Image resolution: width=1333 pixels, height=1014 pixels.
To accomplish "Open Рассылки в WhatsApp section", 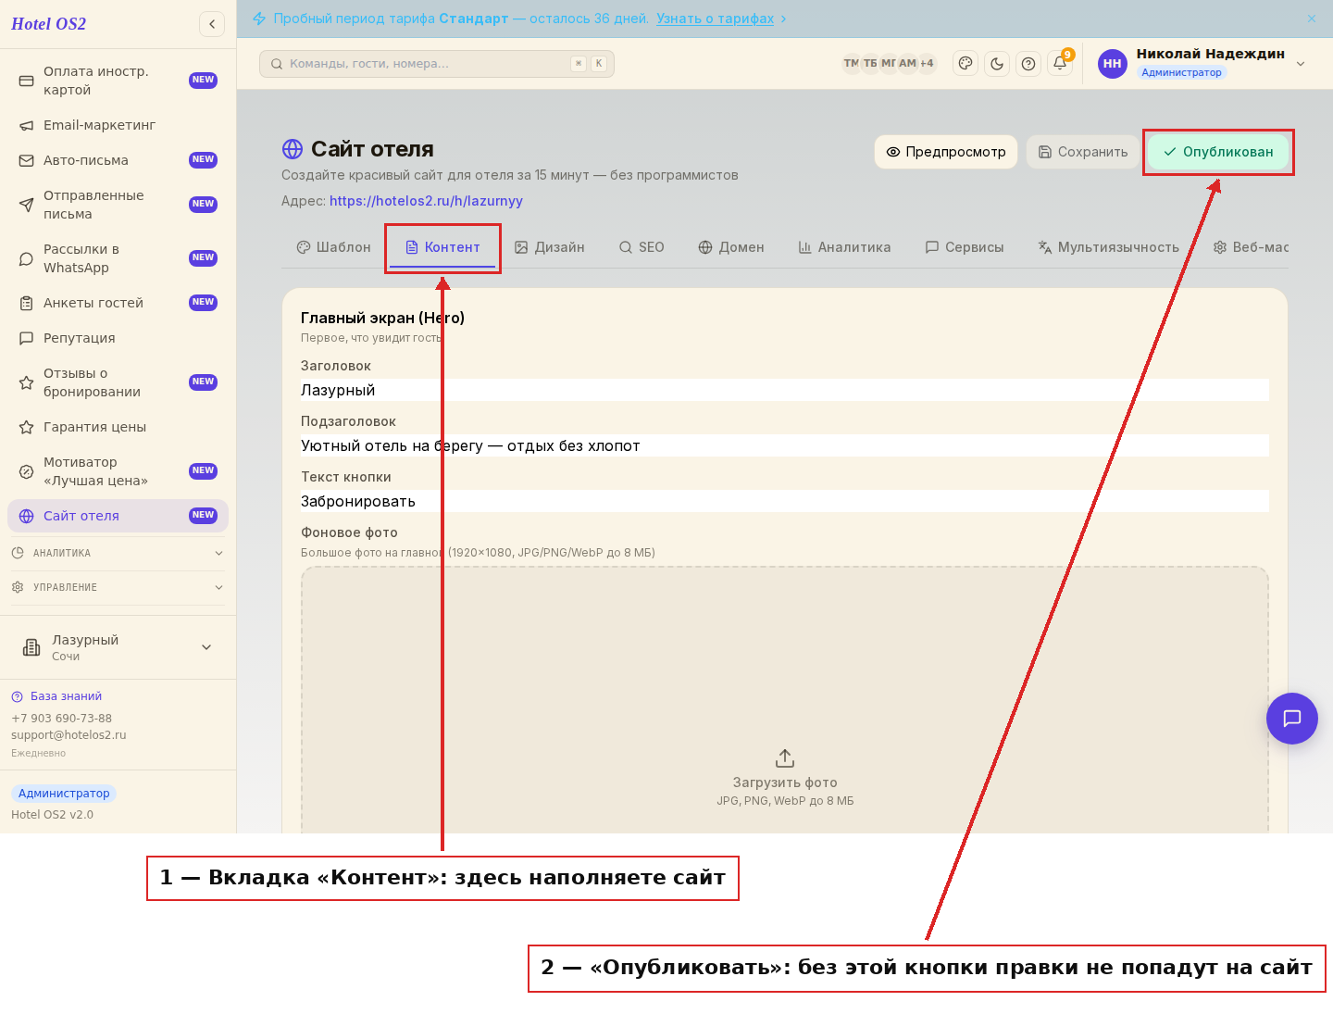I will tap(118, 258).
